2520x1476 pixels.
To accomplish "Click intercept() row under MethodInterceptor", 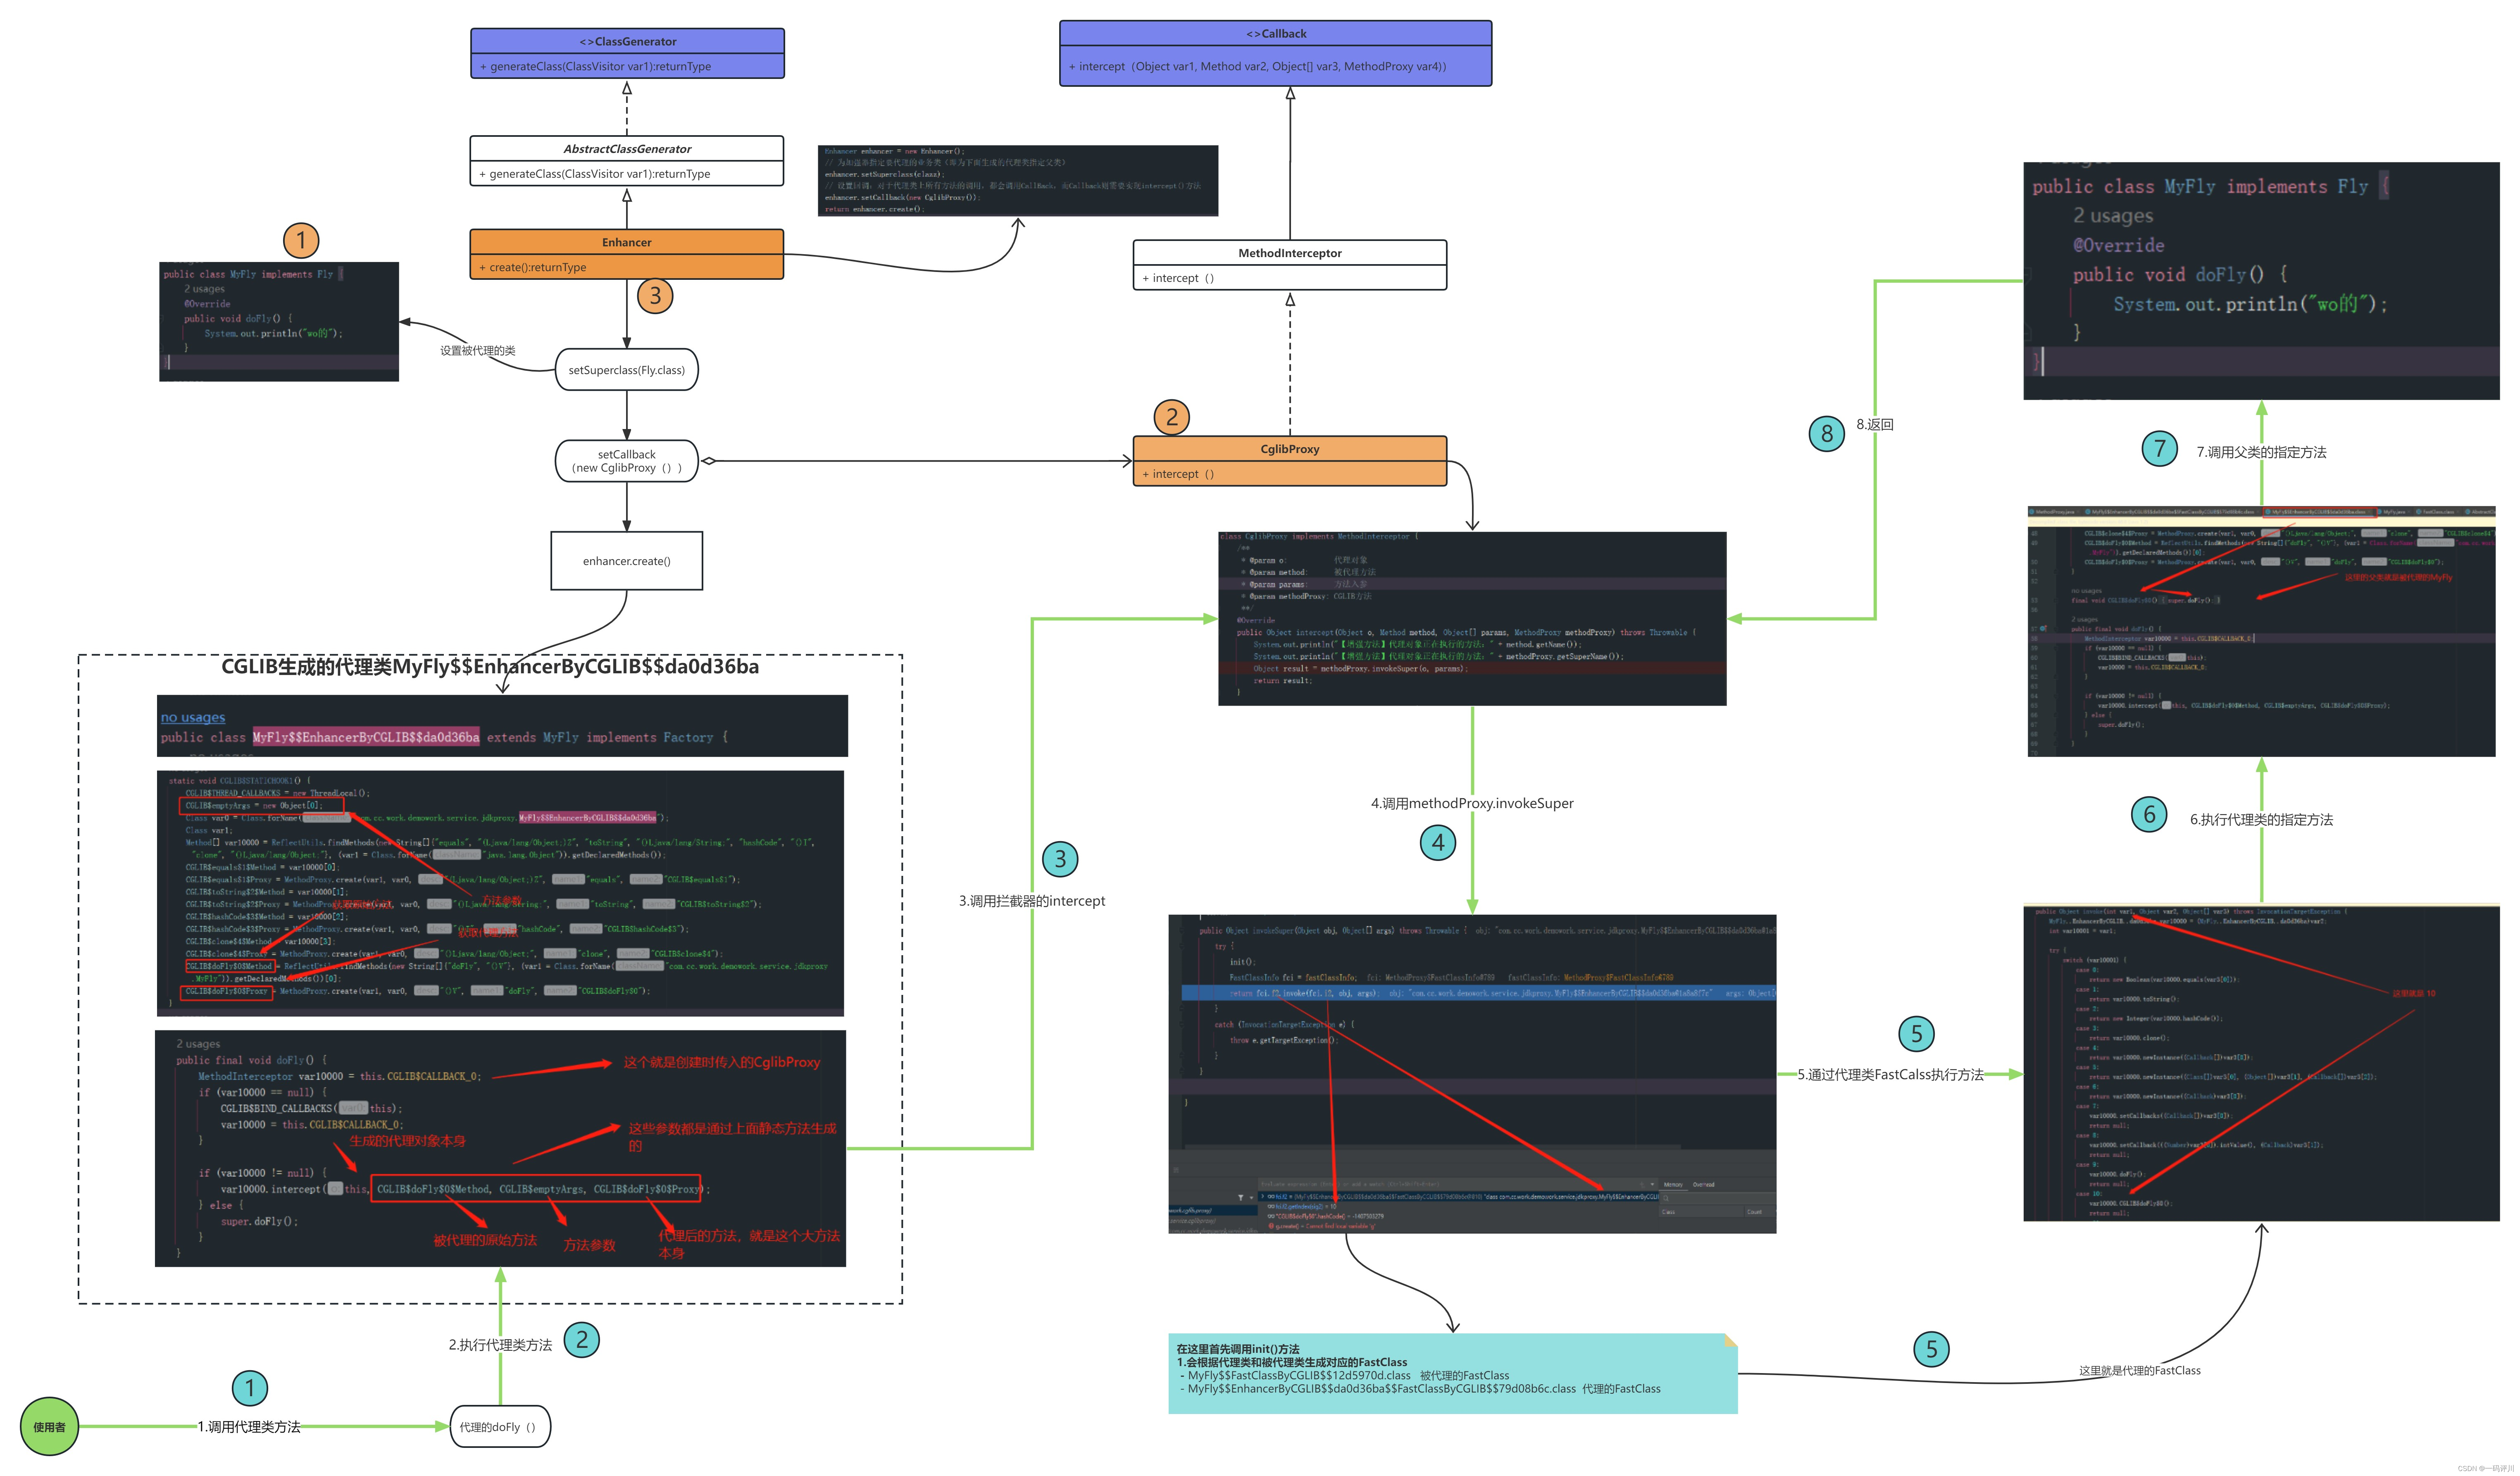I will 1290,278.
